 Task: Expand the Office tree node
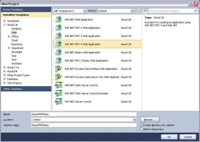click(9, 36)
